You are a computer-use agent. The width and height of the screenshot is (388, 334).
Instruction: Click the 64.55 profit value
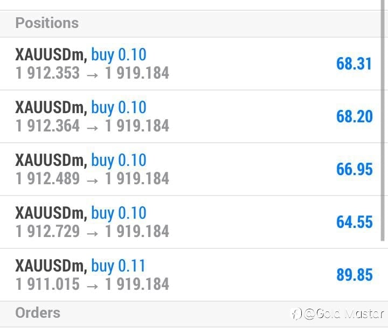[x=355, y=222]
